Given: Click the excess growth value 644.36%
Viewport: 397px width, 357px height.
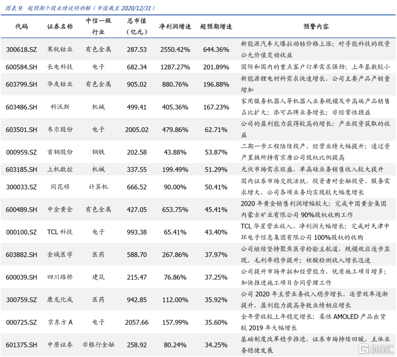Looking at the screenshot, I should click(216, 49).
